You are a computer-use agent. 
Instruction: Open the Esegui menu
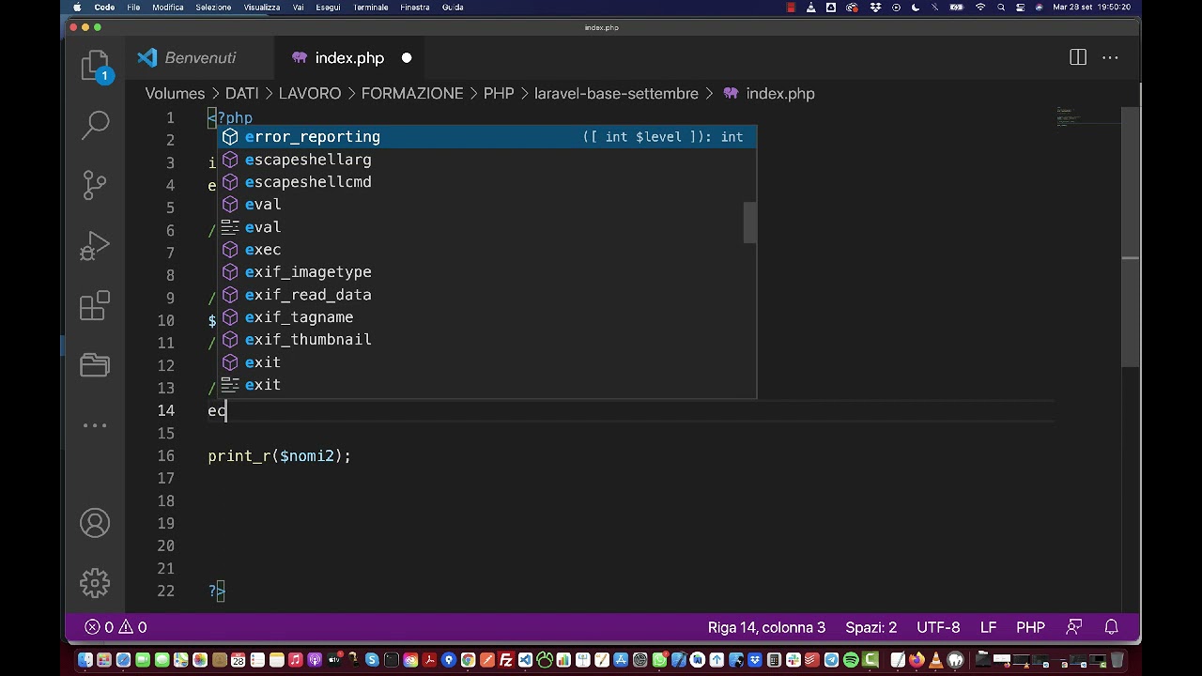click(328, 7)
